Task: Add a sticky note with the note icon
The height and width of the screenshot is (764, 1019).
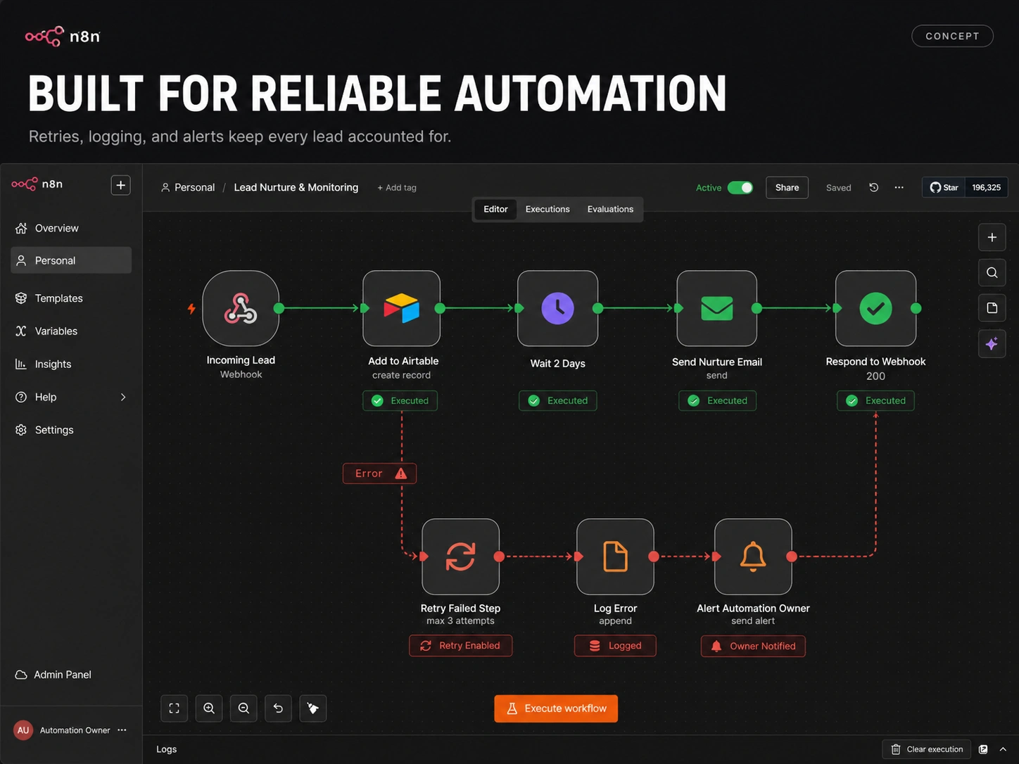Action: (x=992, y=307)
